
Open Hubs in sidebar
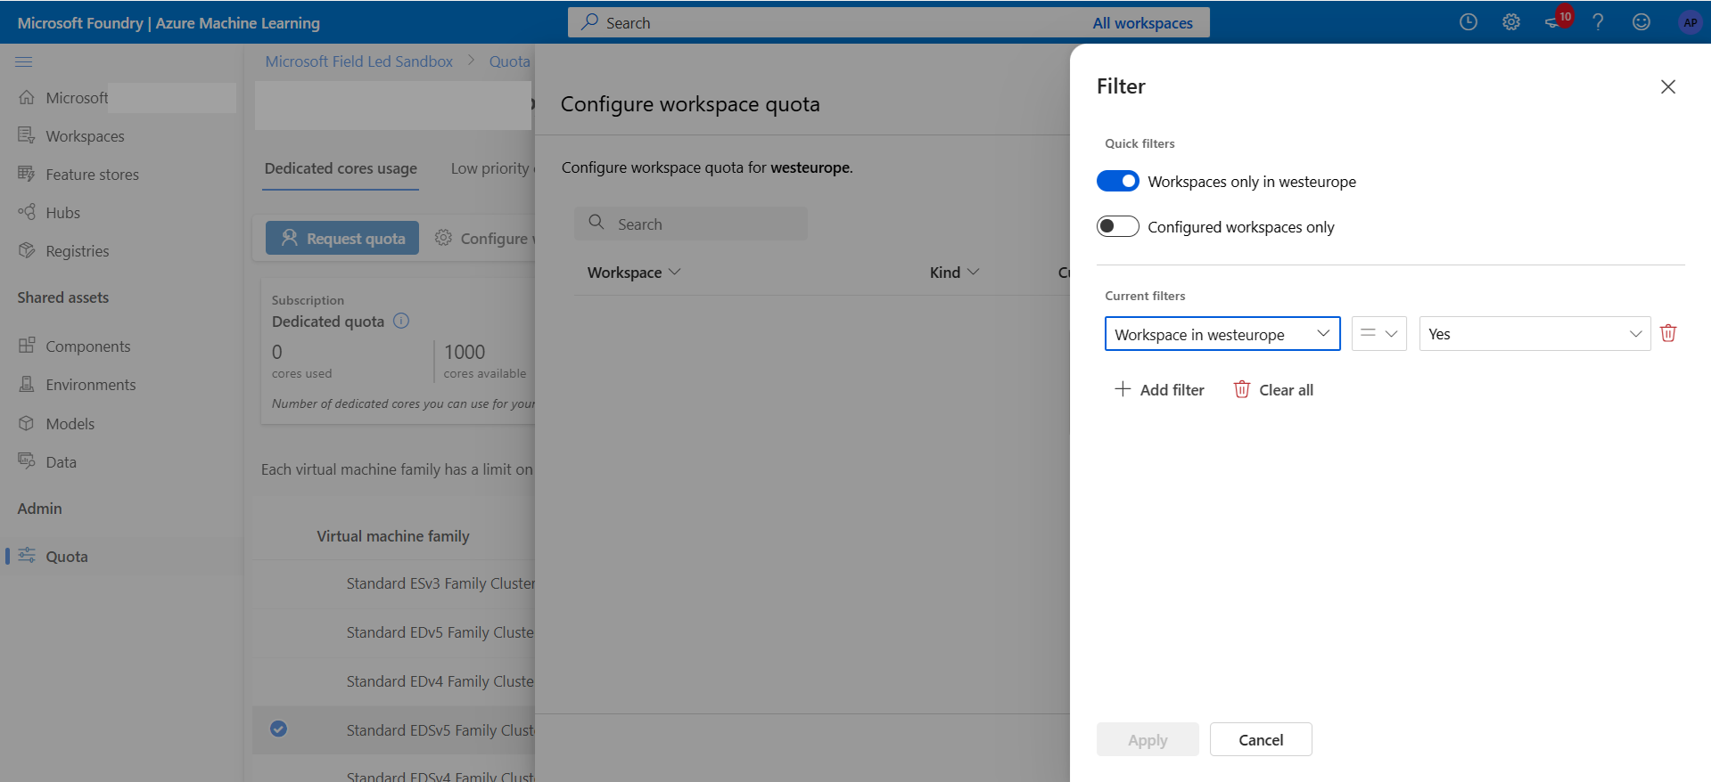point(62,213)
